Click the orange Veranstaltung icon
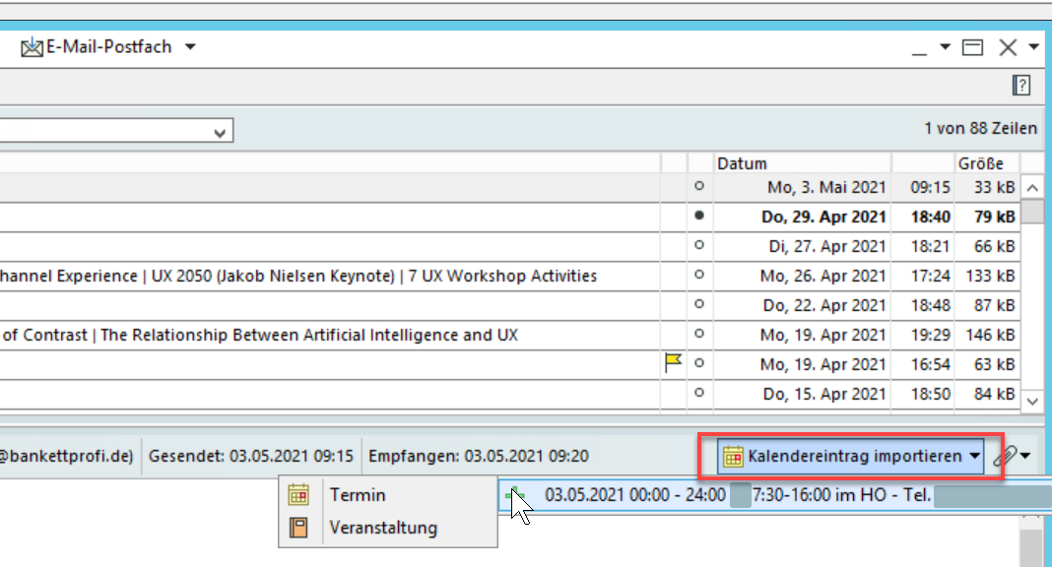The height and width of the screenshot is (567, 1052). (x=298, y=528)
